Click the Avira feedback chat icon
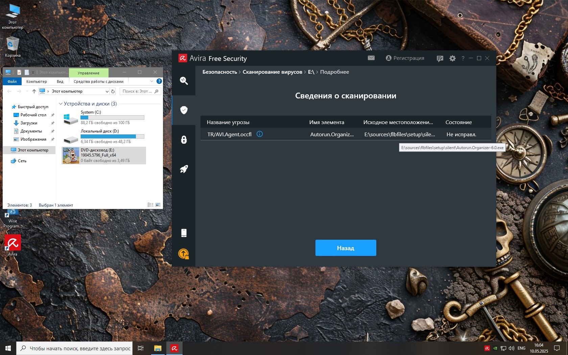 pyautogui.click(x=440, y=58)
